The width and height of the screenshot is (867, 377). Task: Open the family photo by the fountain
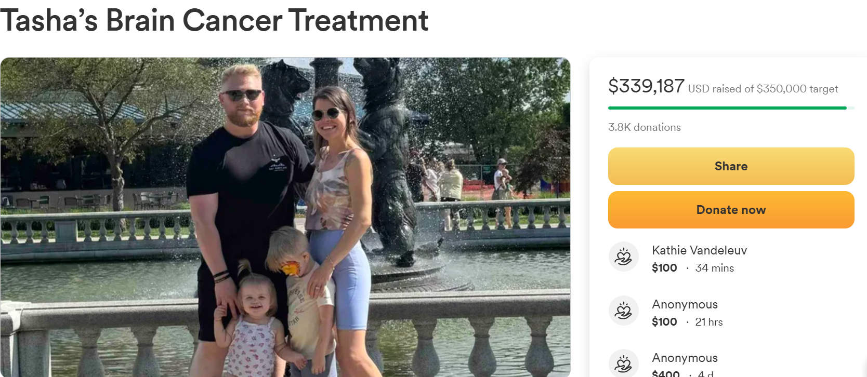(x=285, y=217)
